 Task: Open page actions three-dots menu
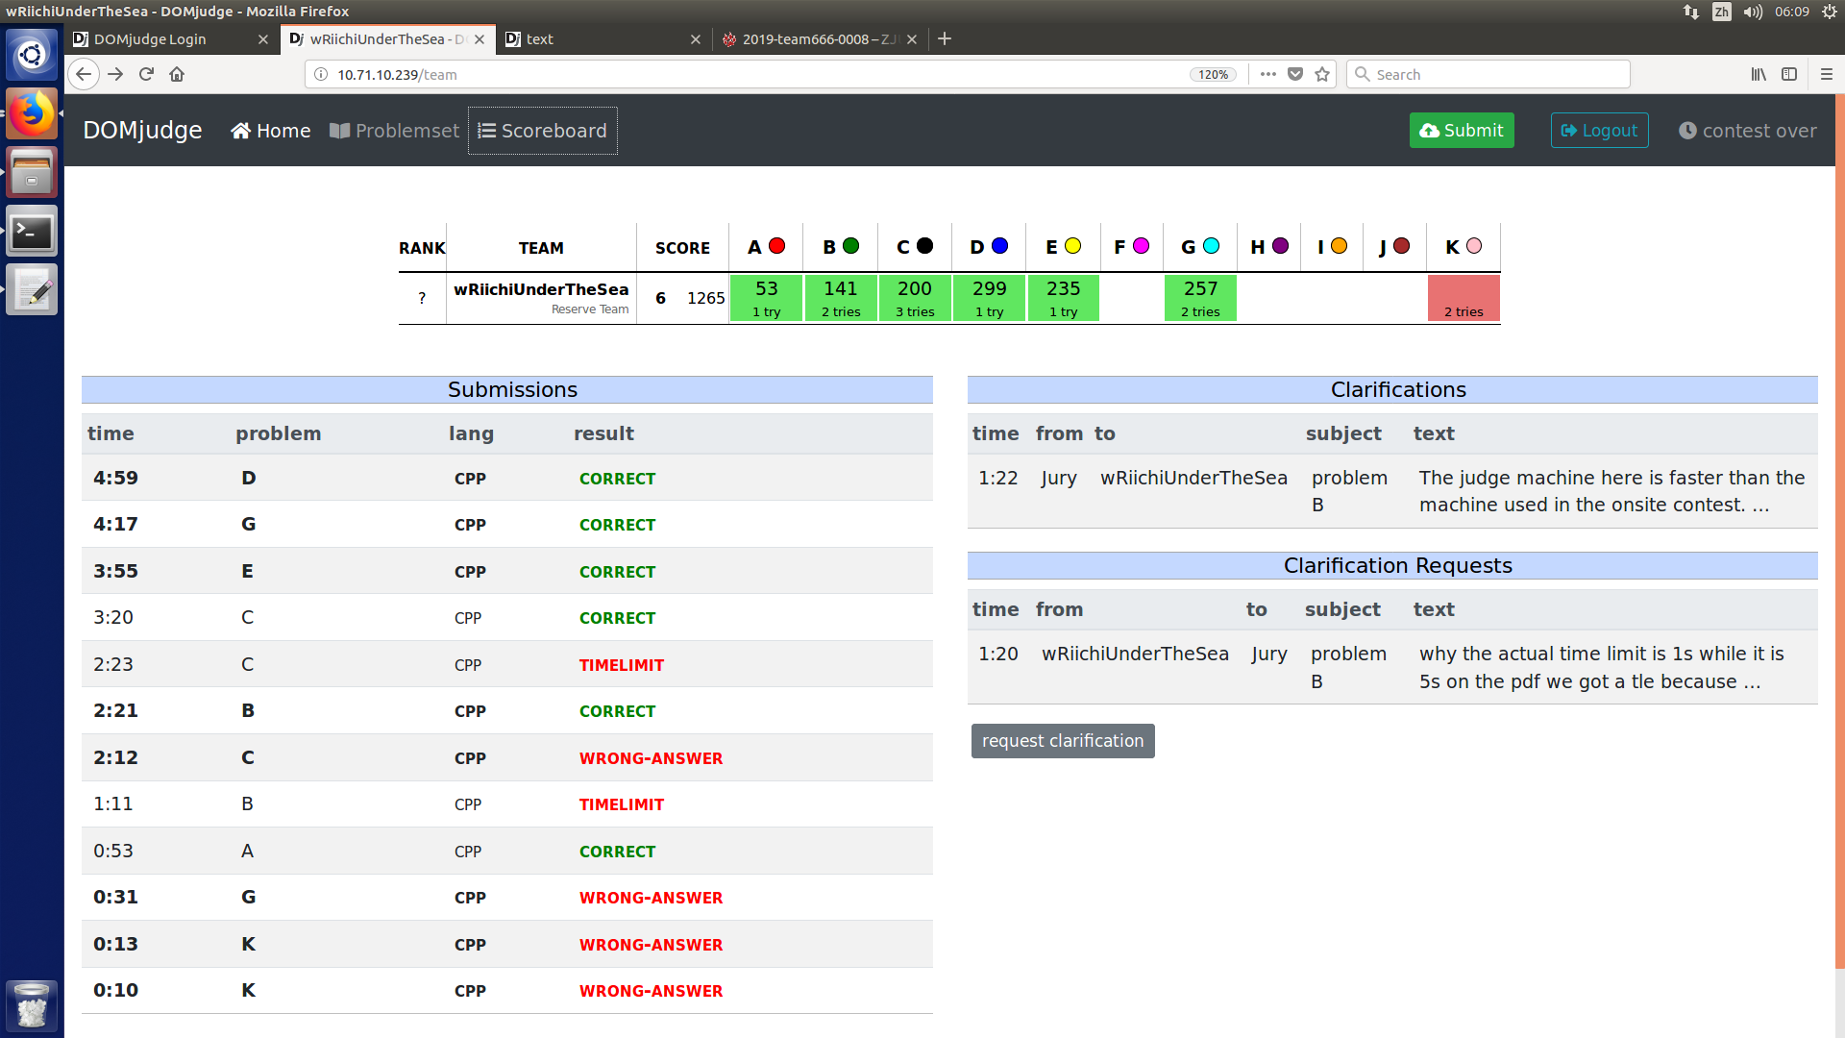pyautogui.click(x=1268, y=74)
